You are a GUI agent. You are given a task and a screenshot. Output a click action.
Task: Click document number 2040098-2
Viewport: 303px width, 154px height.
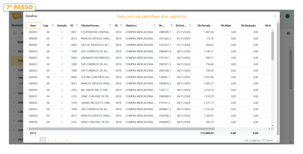click(165, 96)
